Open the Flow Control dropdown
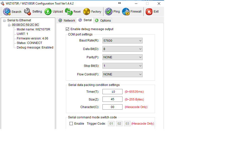The image size is (226, 142). (x=123, y=74)
